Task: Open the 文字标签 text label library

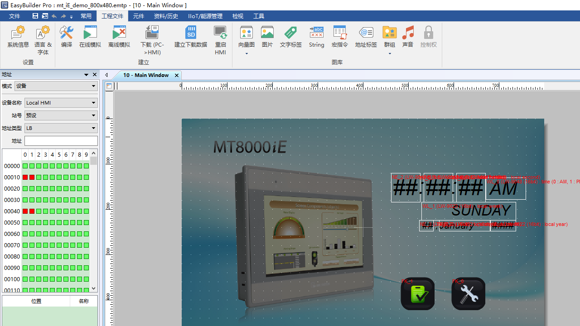Action: pos(290,37)
